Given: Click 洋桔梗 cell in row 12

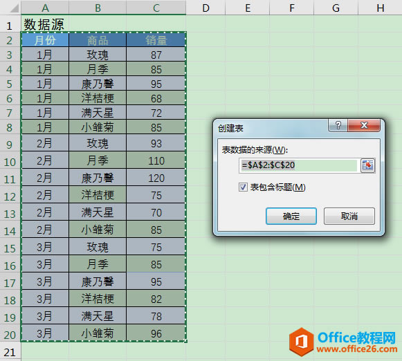Looking at the screenshot, I should pos(98,195).
